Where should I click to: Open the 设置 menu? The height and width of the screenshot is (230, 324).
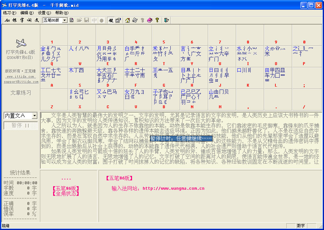pos(44,13)
